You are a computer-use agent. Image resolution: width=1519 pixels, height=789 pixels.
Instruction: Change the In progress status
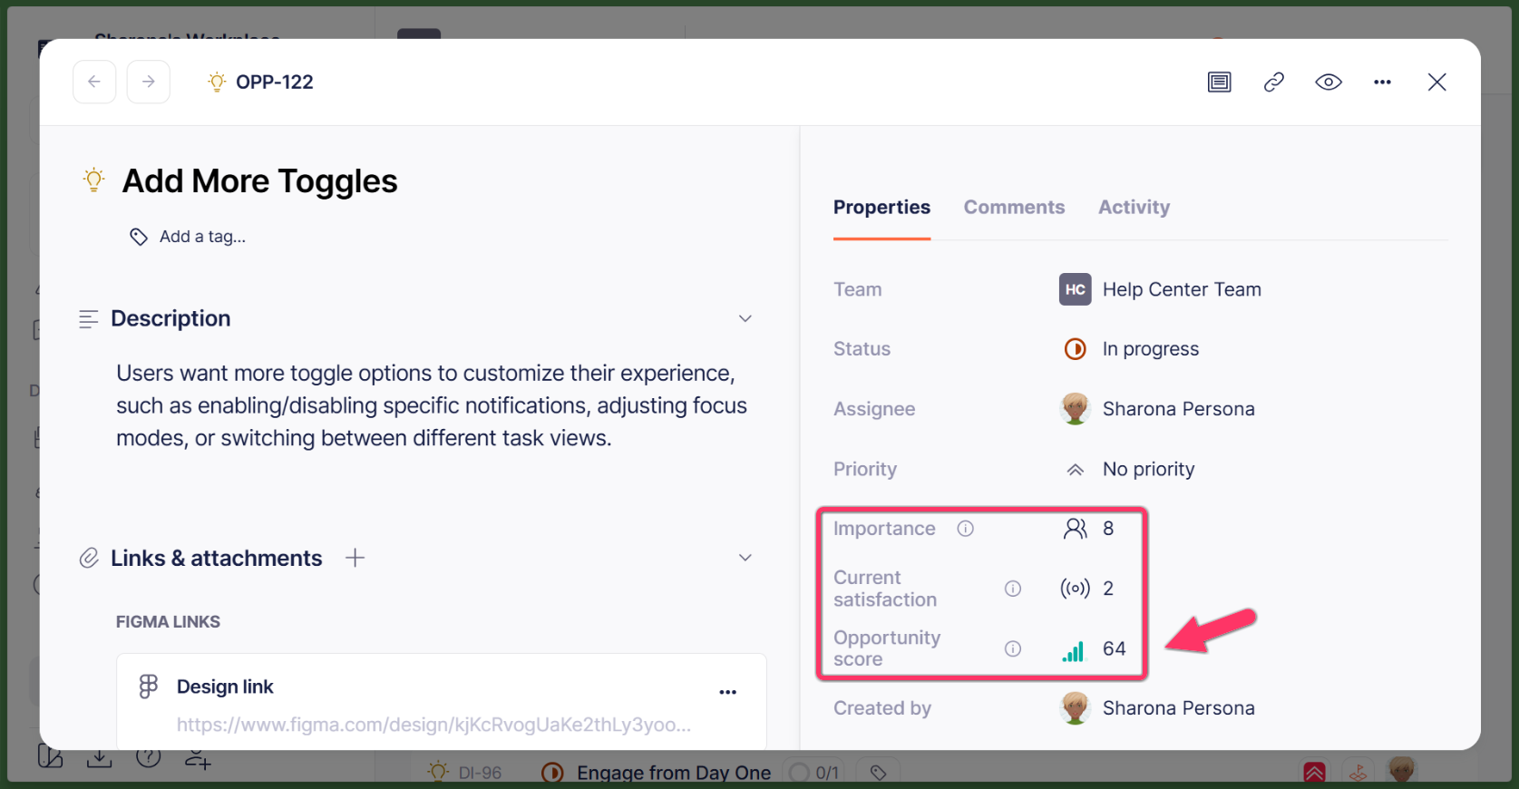click(1150, 349)
